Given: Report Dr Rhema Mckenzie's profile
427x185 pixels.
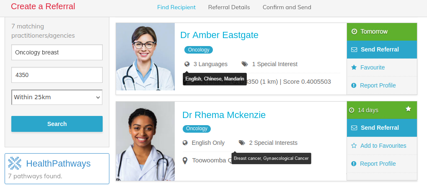Looking at the screenshot, I should point(377,164).
